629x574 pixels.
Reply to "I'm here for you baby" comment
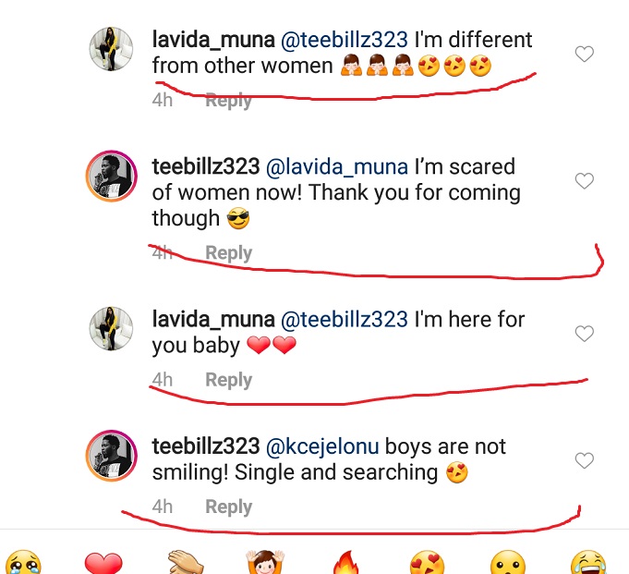coord(228,380)
